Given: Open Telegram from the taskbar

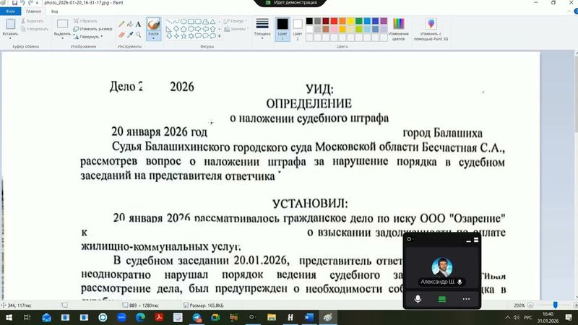Looking at the screenshot, I should pos(197,317).
